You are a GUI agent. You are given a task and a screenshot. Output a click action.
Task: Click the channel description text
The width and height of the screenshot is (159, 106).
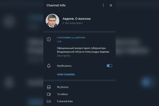pyautogui.click(x=83, y=50)
